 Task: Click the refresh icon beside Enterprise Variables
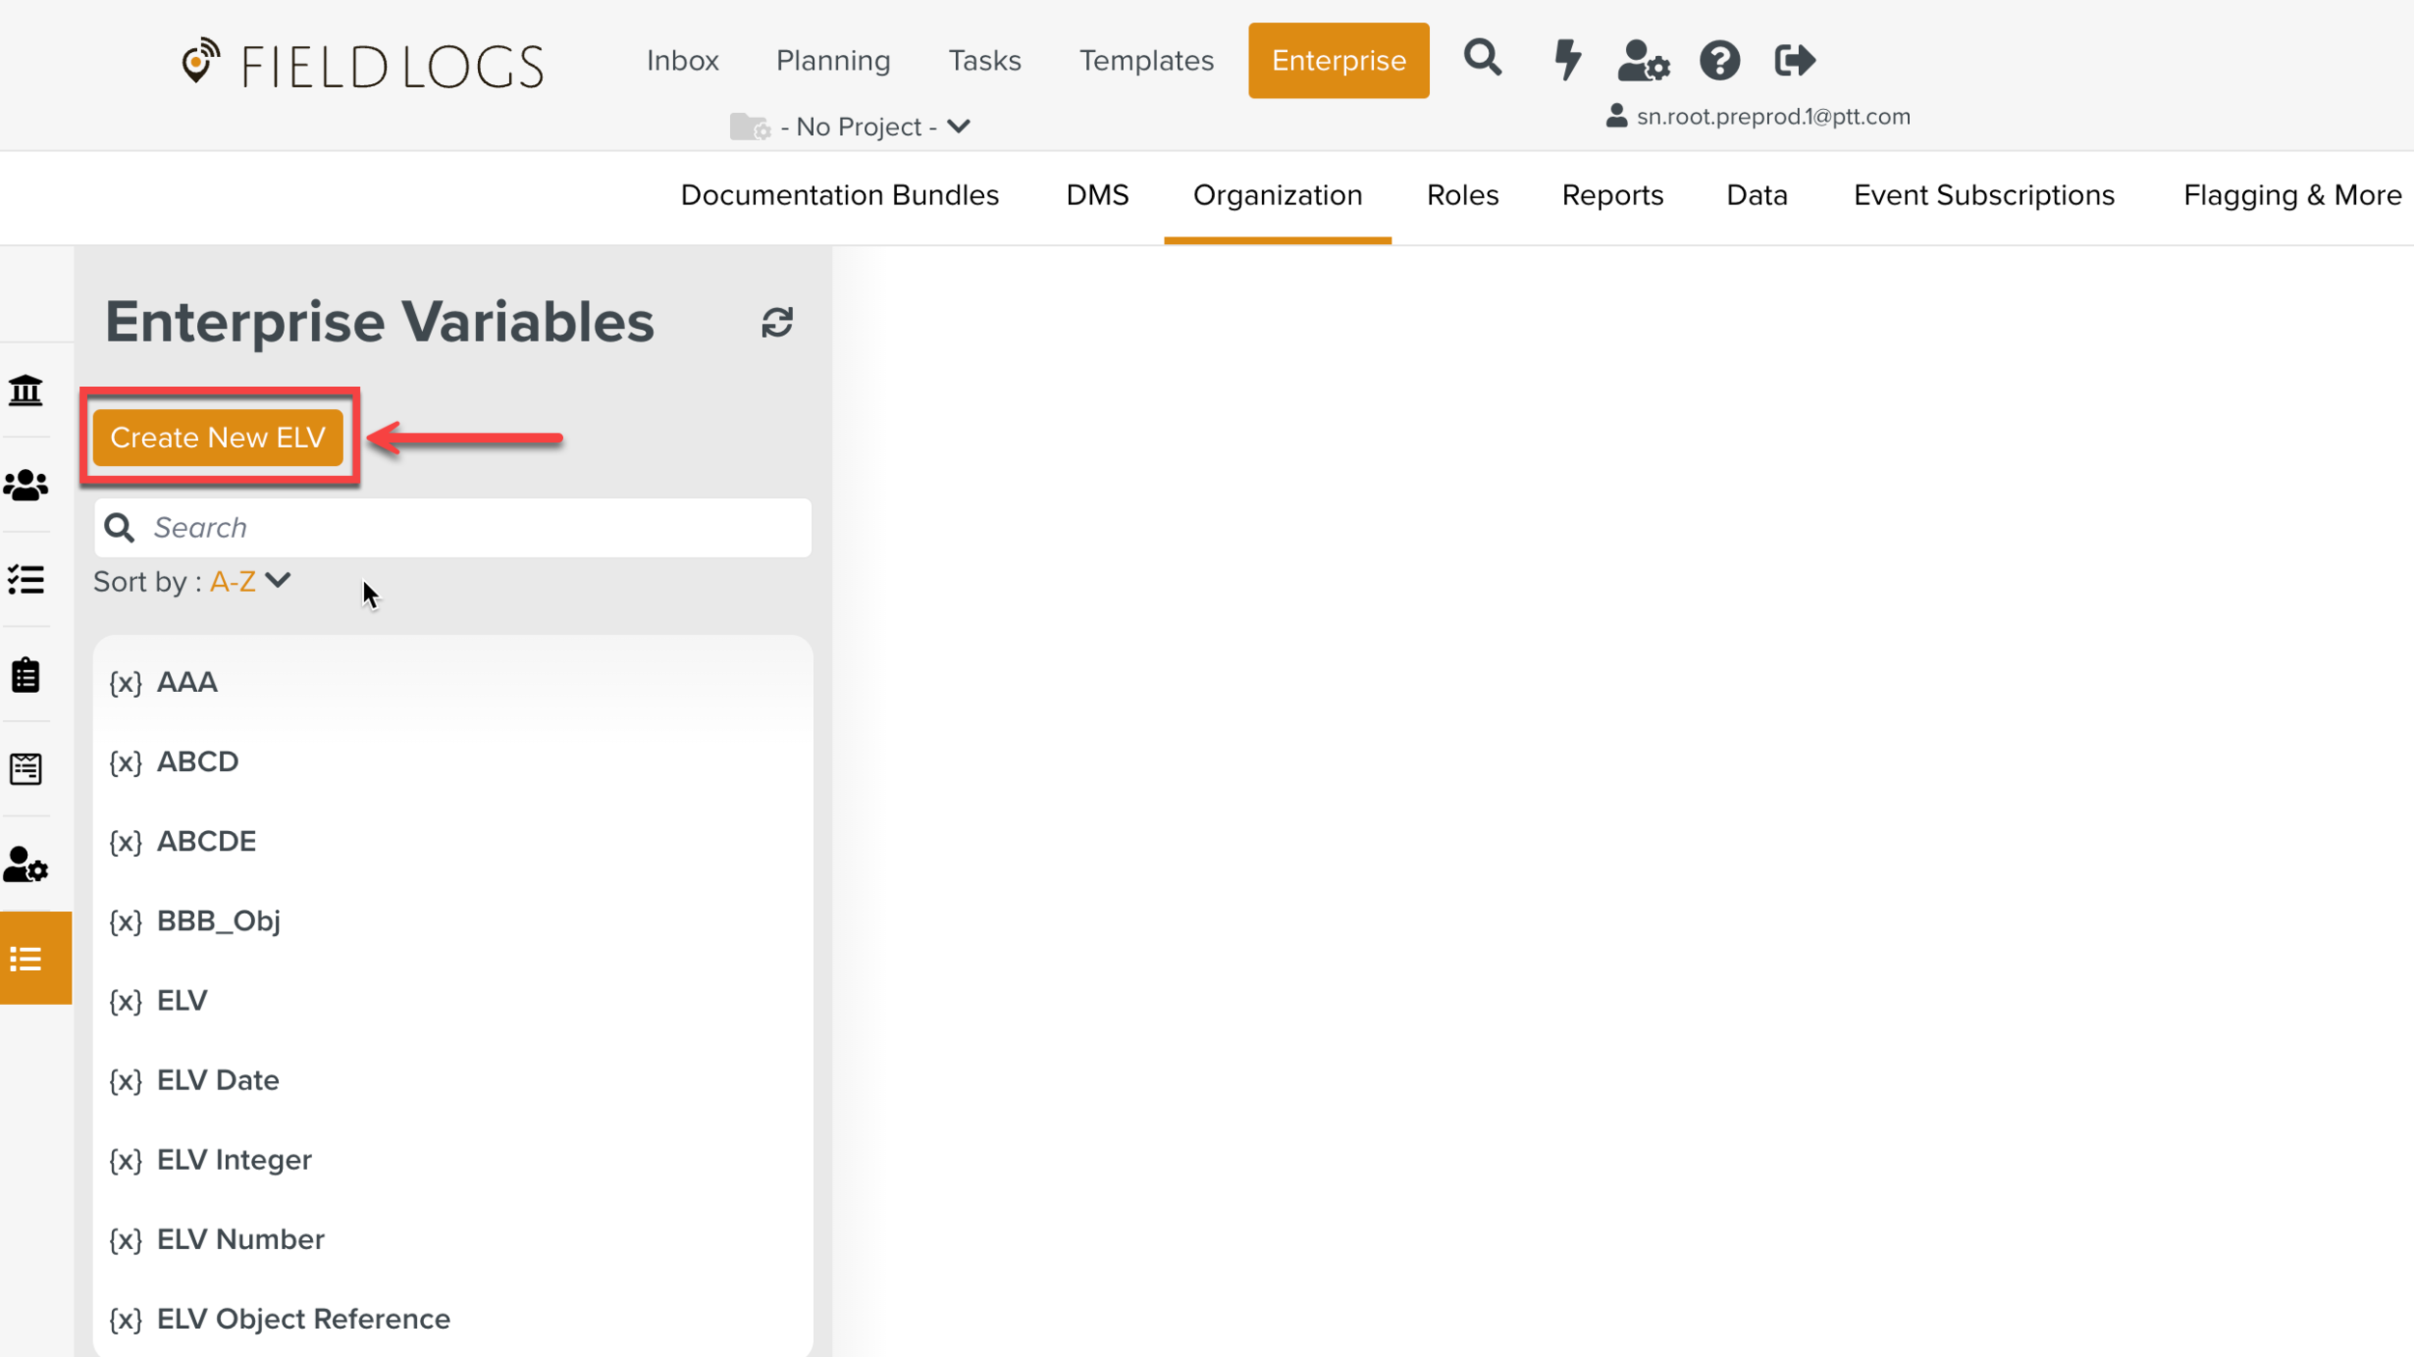pyautogui.click(x=776, y=322)
